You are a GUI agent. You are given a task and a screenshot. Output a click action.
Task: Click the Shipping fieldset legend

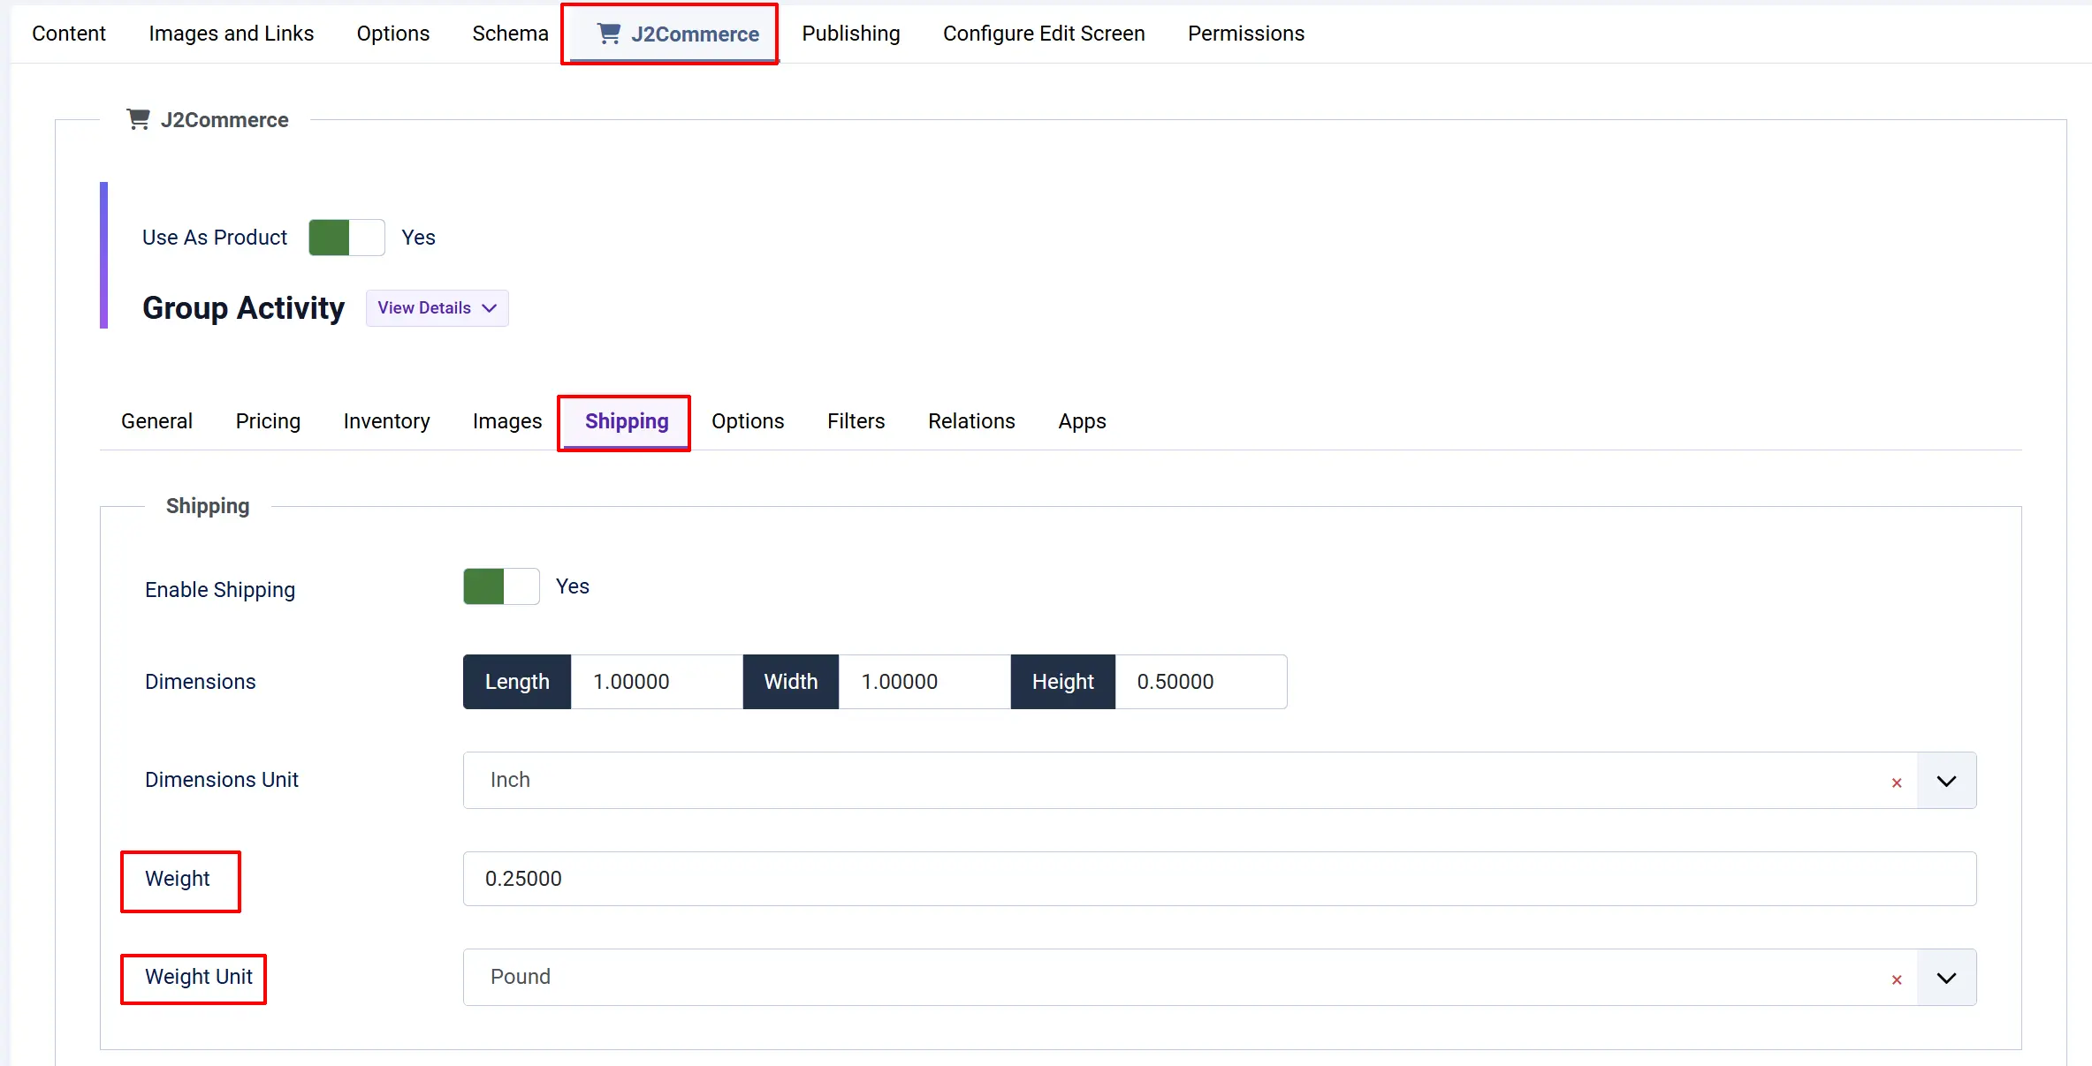[208, 506]
